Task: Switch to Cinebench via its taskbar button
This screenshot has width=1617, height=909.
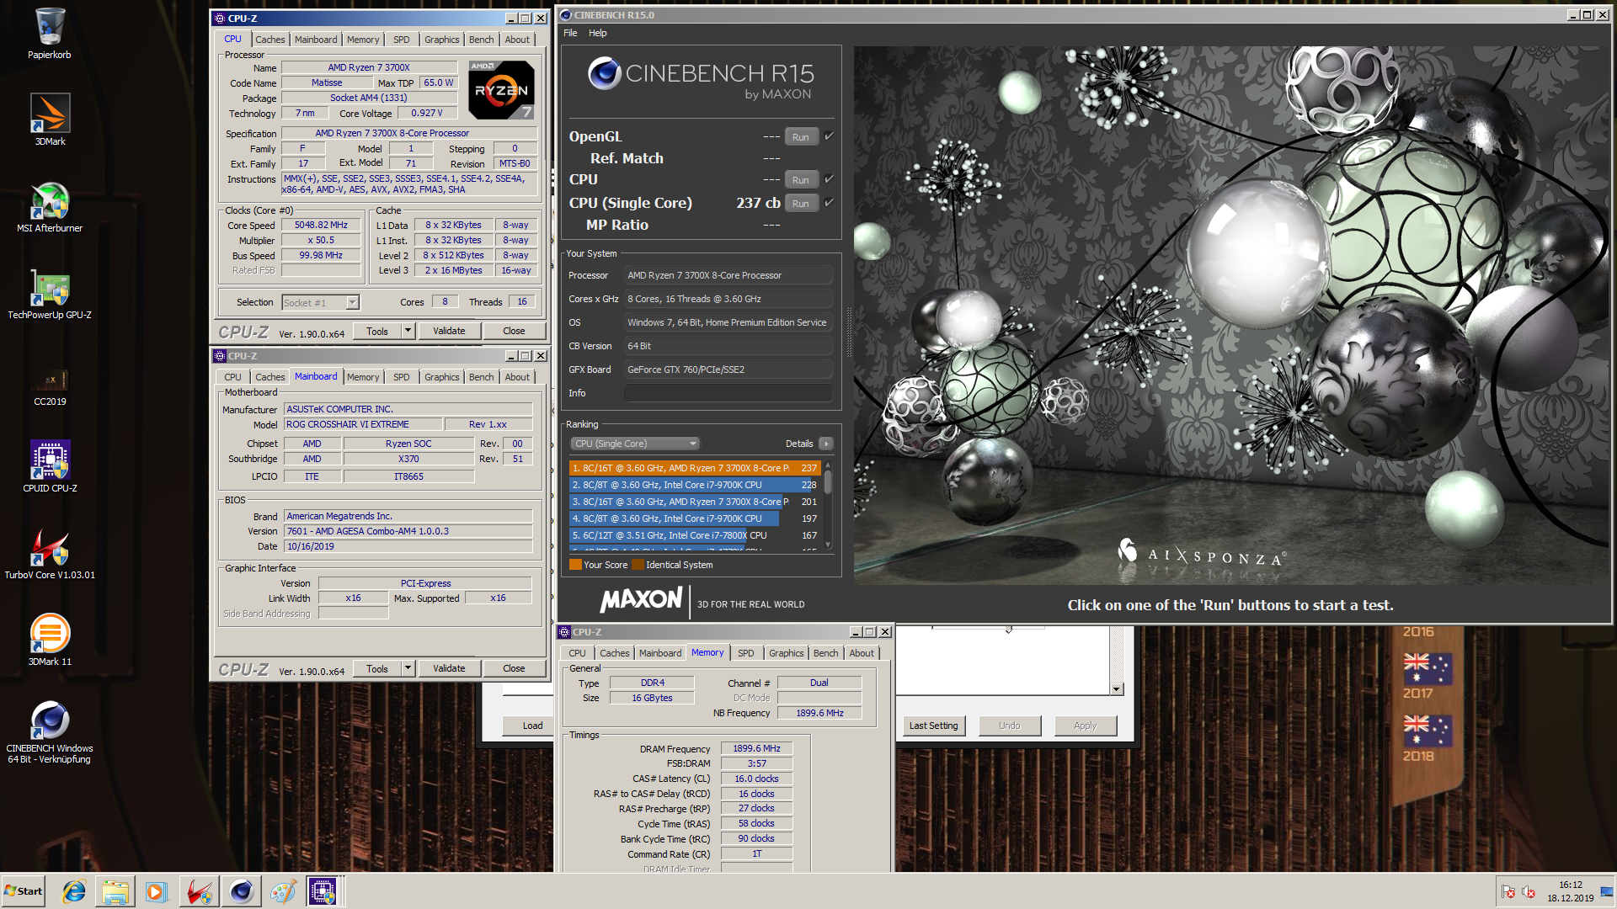Action: click(241, 891)
